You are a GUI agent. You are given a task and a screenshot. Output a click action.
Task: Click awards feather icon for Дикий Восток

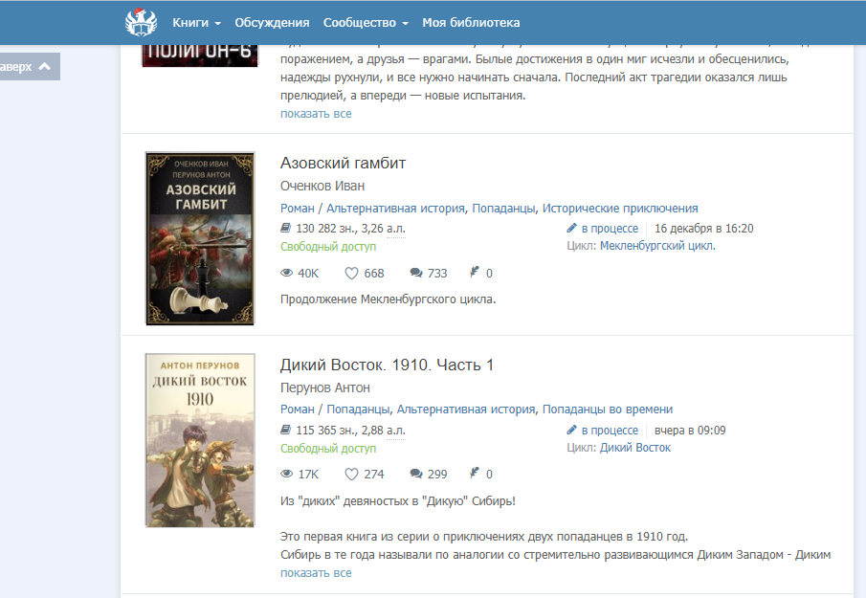coord(475,473)
